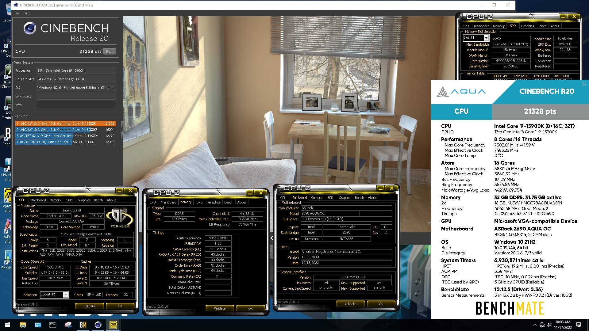Click the DRAM Frequency 4055.7 MHz value
This screenshot has width=589, height=331.
[218, 238]
